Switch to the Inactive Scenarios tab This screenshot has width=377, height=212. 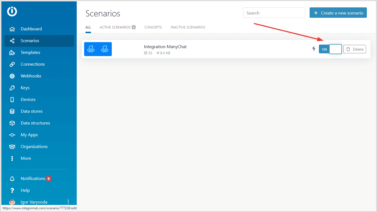coord(188,27)
